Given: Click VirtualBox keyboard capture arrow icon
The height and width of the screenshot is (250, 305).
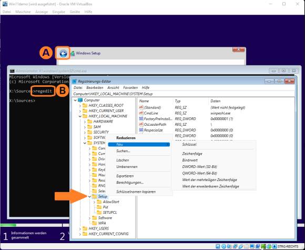Looking at the screenshot, I should [x=274, y=246].
